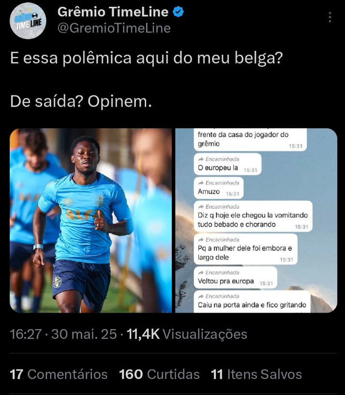
Task: Click the 'Diz q hoje ele chegou' message bubble
Action: [x=253, y=216]
